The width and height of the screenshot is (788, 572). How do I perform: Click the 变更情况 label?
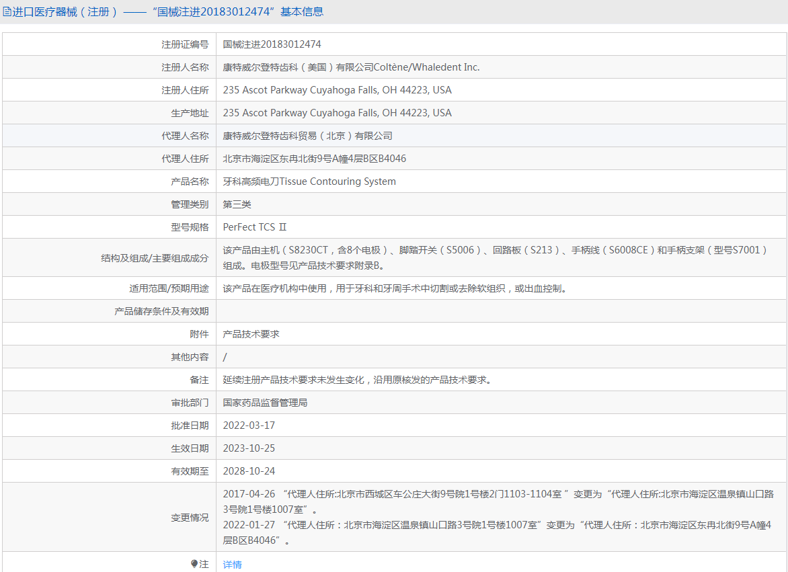(x=190, y=518)
